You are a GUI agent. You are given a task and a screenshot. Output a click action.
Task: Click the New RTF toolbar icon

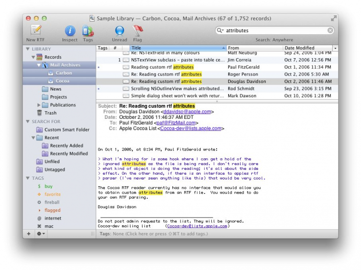[x=36, y=30]
